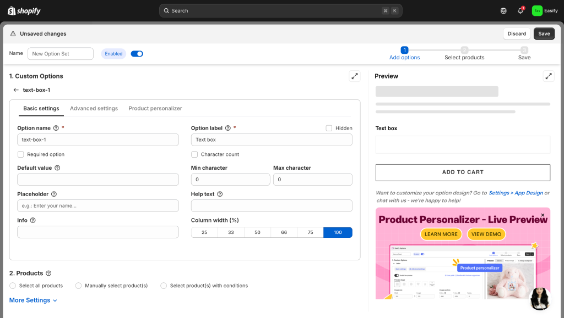The width and height of the screenshot is (564, 318).
Task: Open the notifications bell
Action: [x=520, y=11]
